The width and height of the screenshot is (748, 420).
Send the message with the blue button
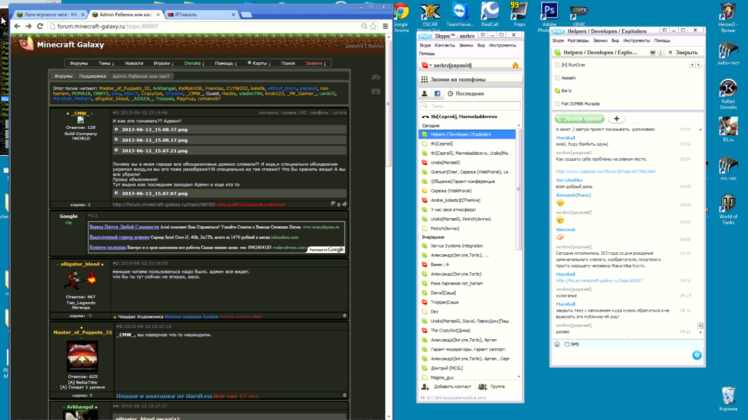coord(697,355)
